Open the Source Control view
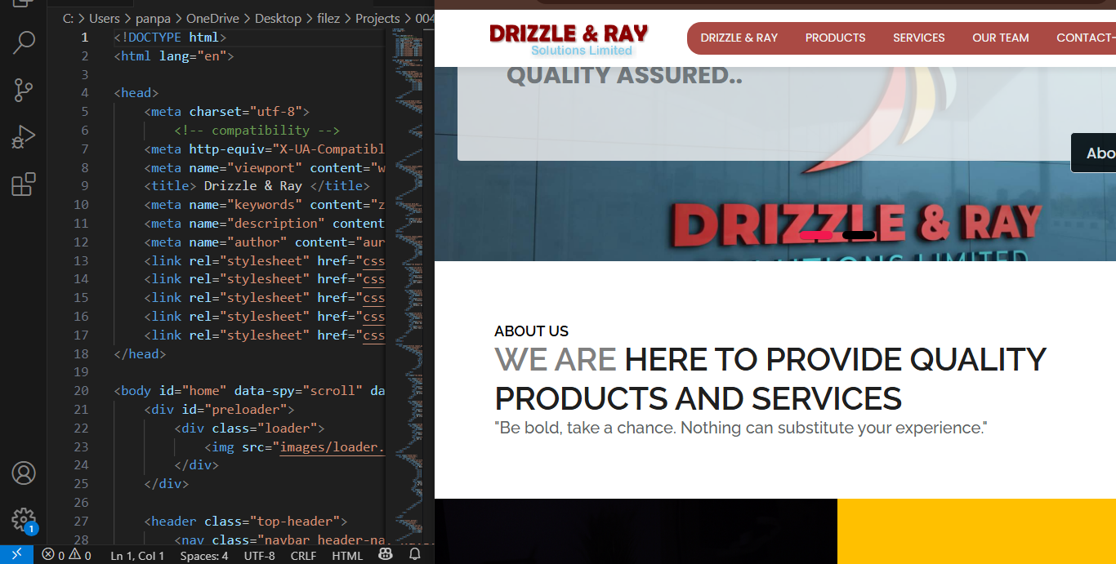The width and height of the screenshot is (1116, 564). [x=24, y=90]
